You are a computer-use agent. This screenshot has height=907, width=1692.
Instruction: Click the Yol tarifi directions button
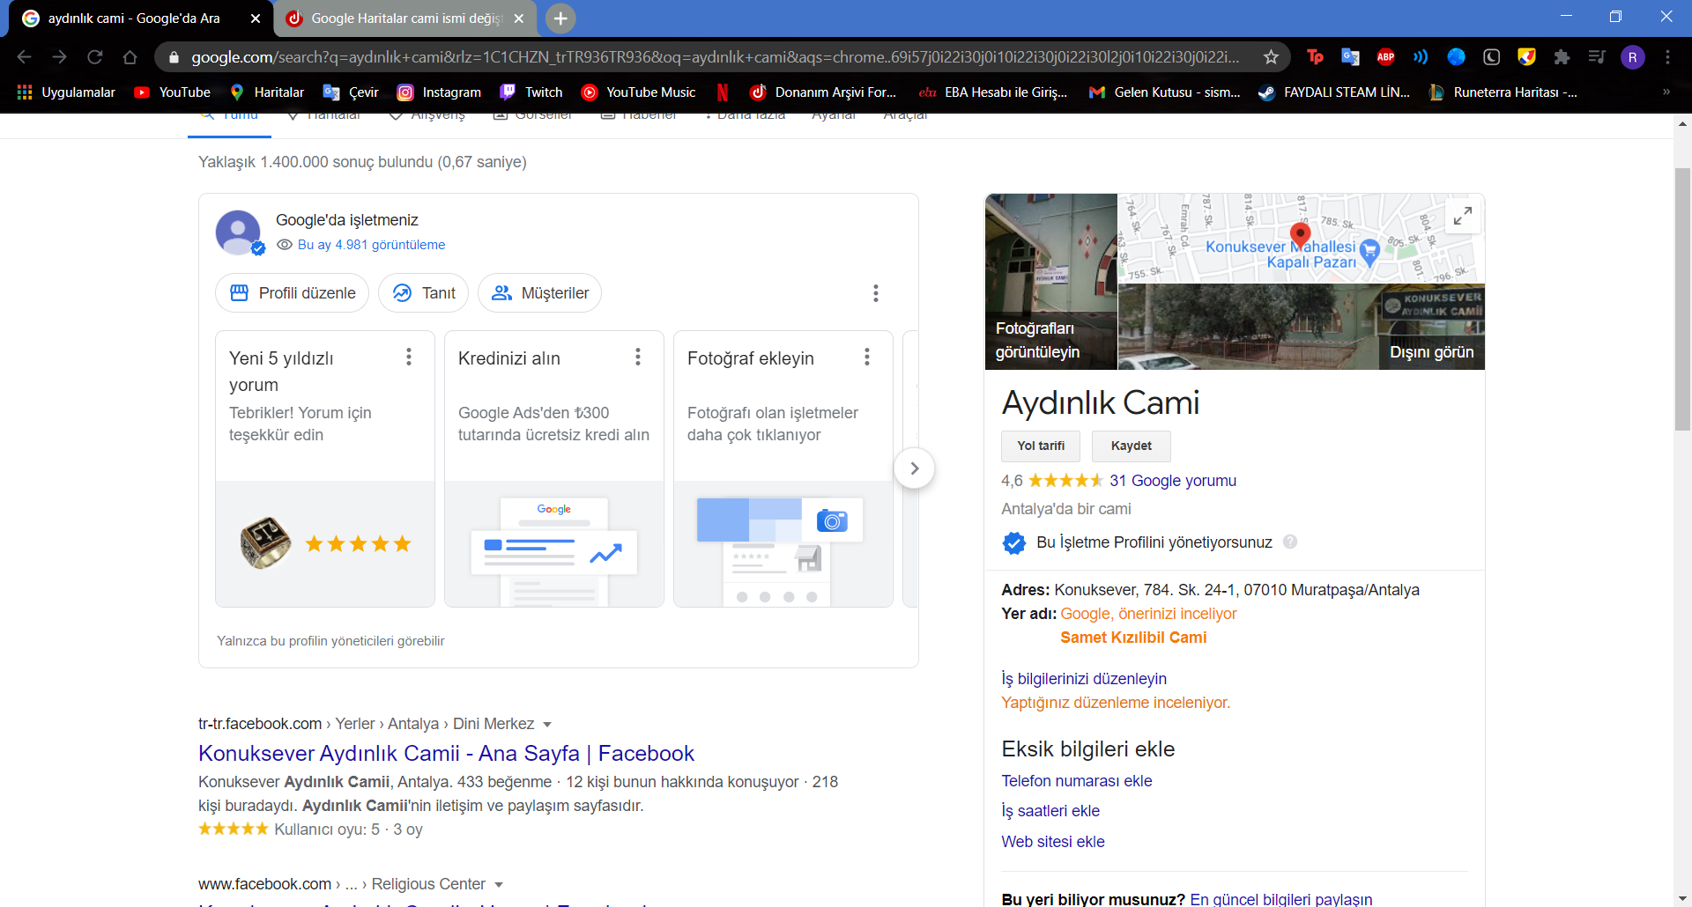(x=1041, y=446)
